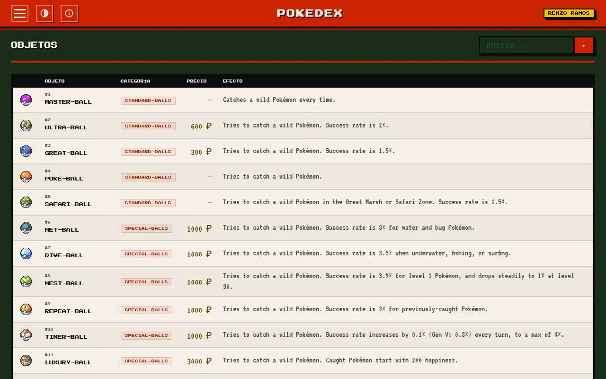Select the DIVE-BALL item name
606x379 pixels.
point(64,255)
